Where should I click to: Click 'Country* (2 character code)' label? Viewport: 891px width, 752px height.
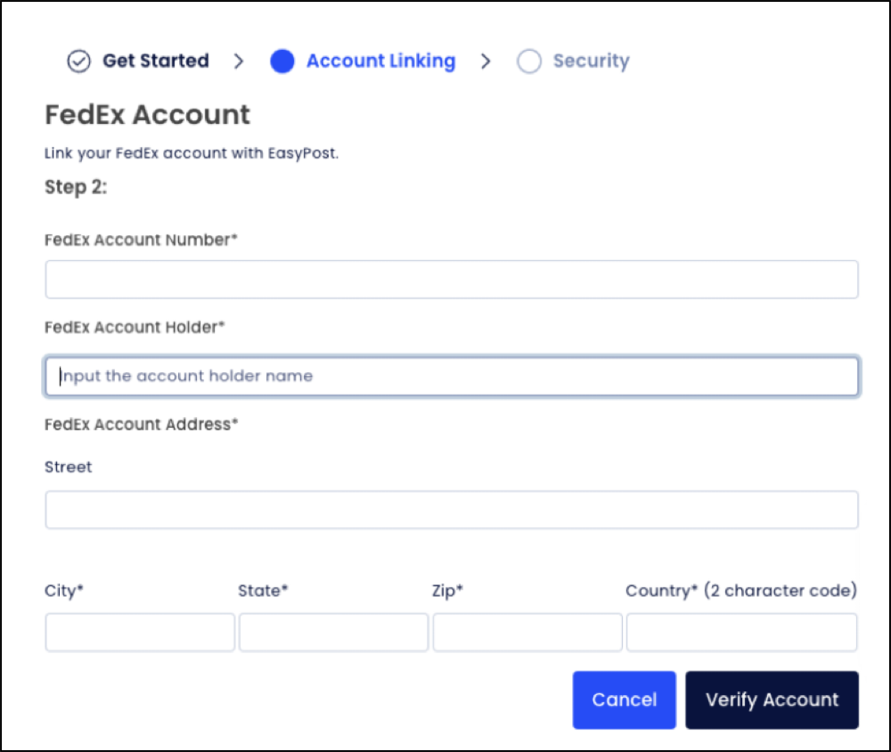(x=741, y=591)
